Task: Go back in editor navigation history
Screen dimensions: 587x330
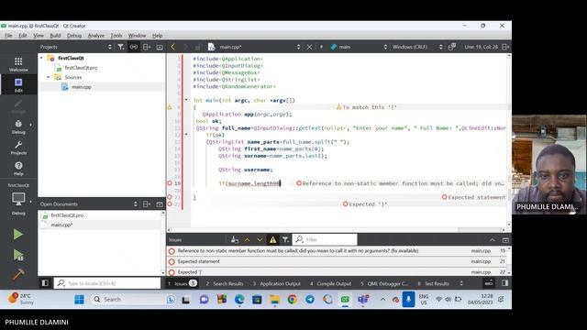Action: pyautogui.click(x=172, y=47)
